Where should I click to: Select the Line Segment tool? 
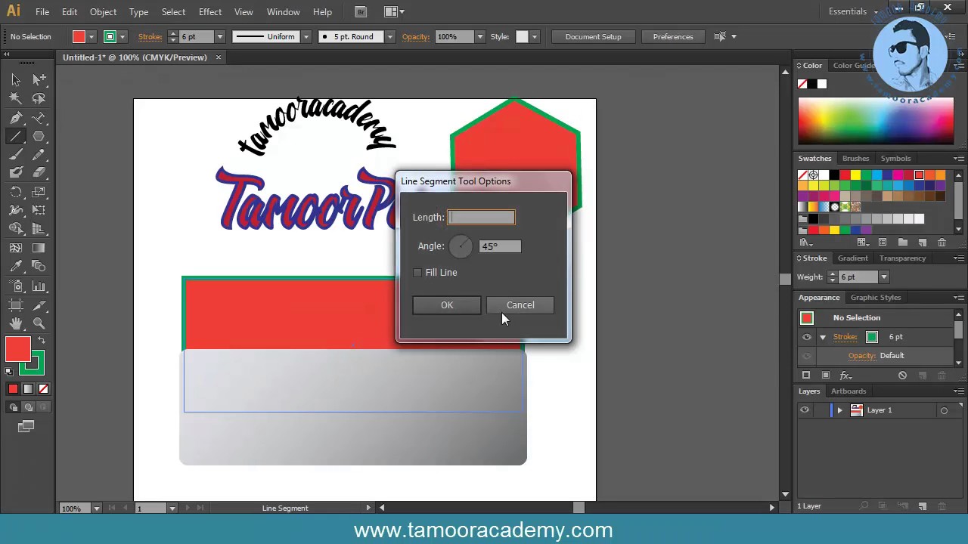(x=16, y=136)
